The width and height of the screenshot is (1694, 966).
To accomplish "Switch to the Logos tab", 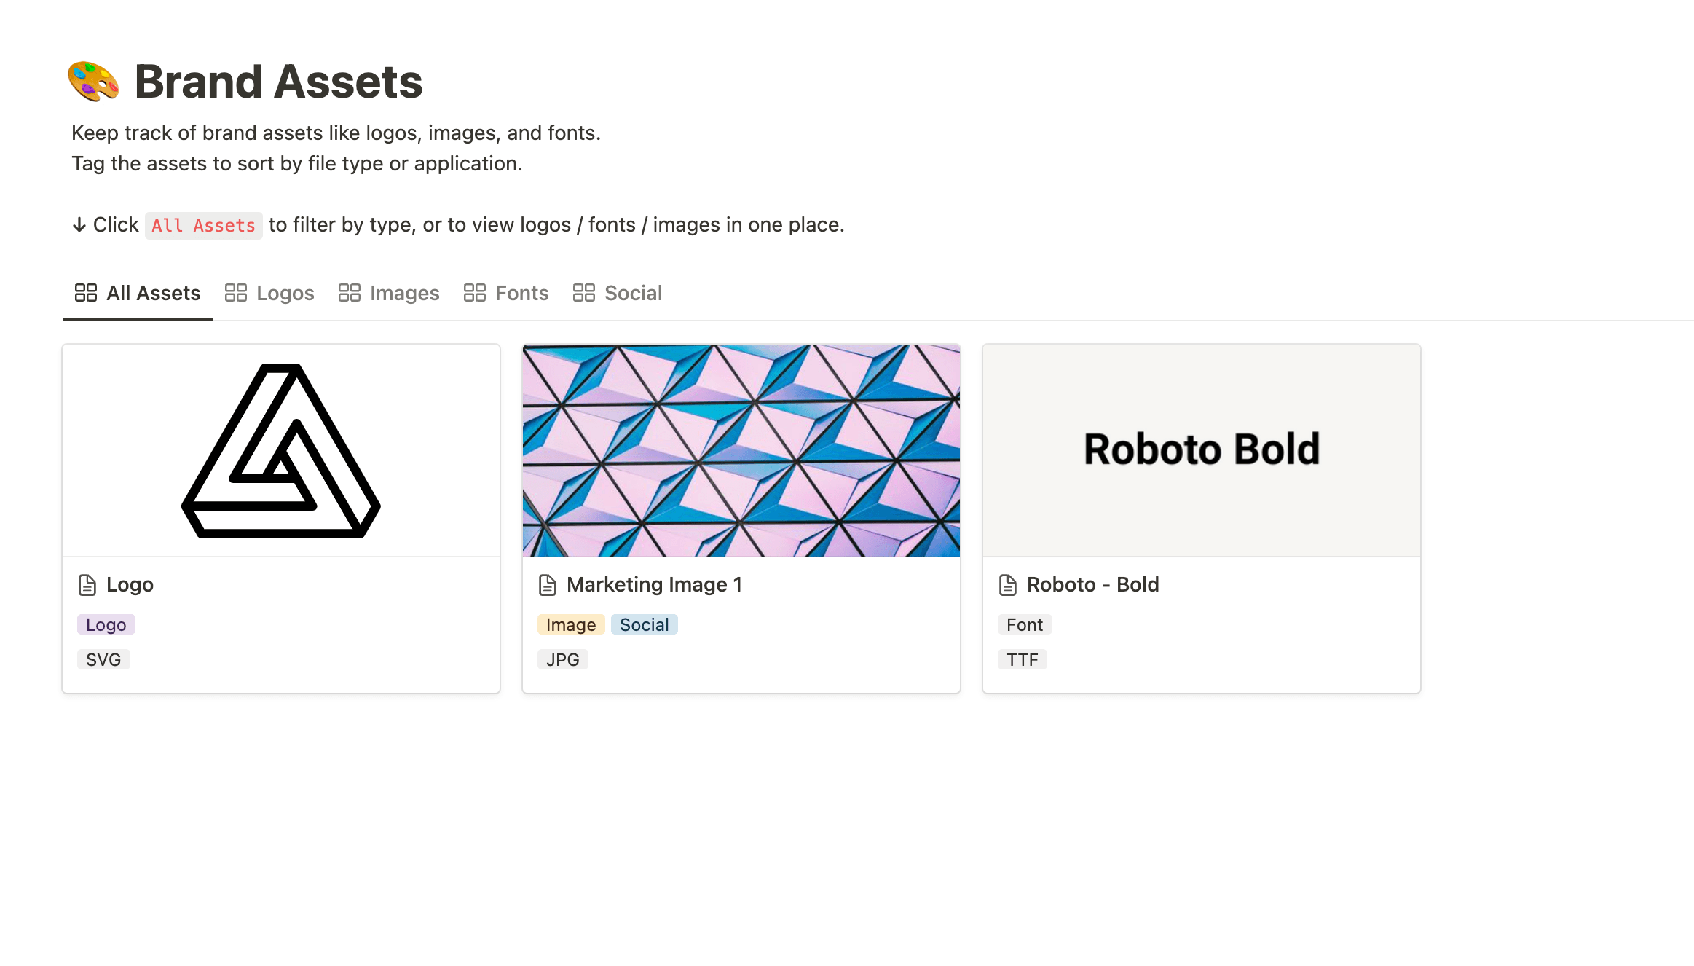I will pos(285,292).
